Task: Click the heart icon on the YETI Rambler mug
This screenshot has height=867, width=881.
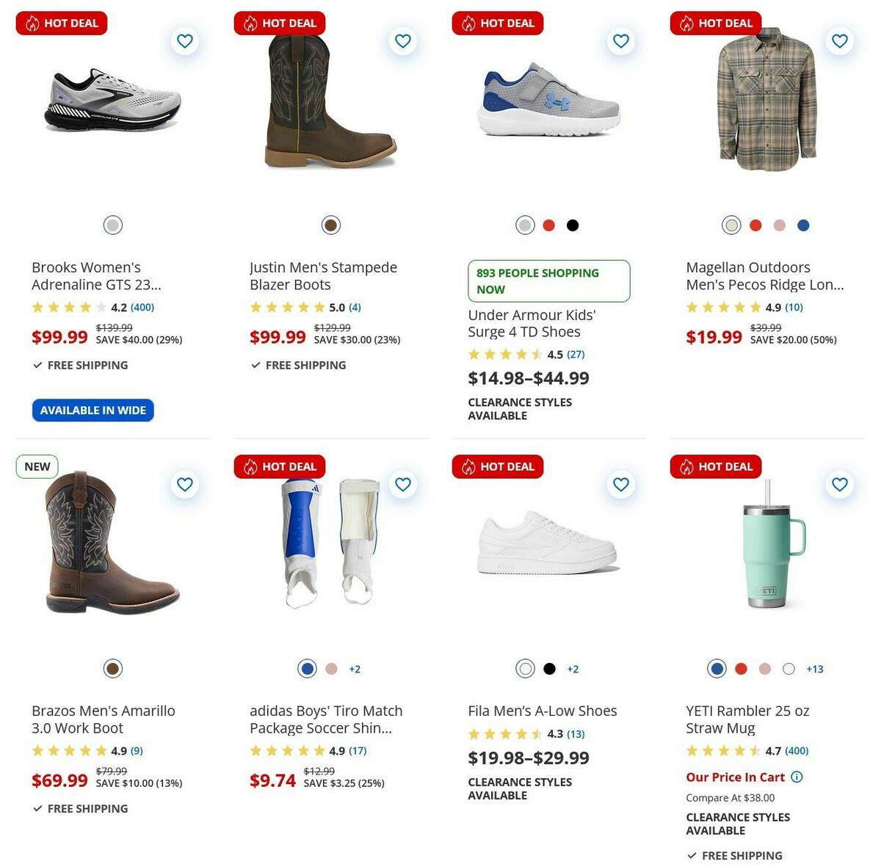Action: click(839, 485)
